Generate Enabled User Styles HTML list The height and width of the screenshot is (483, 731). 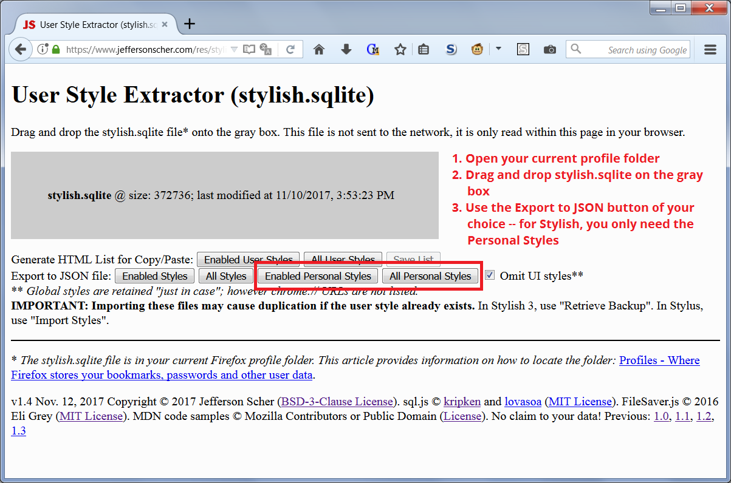coord(248,260)
